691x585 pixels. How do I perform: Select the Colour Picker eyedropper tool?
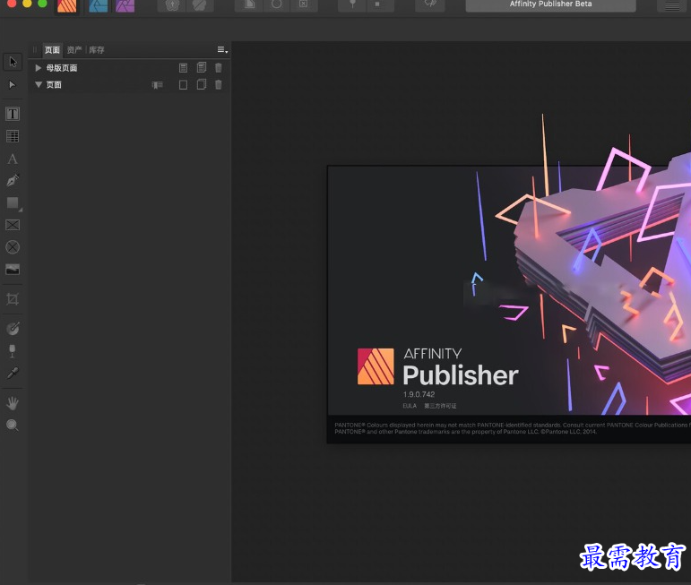(13, 374)
